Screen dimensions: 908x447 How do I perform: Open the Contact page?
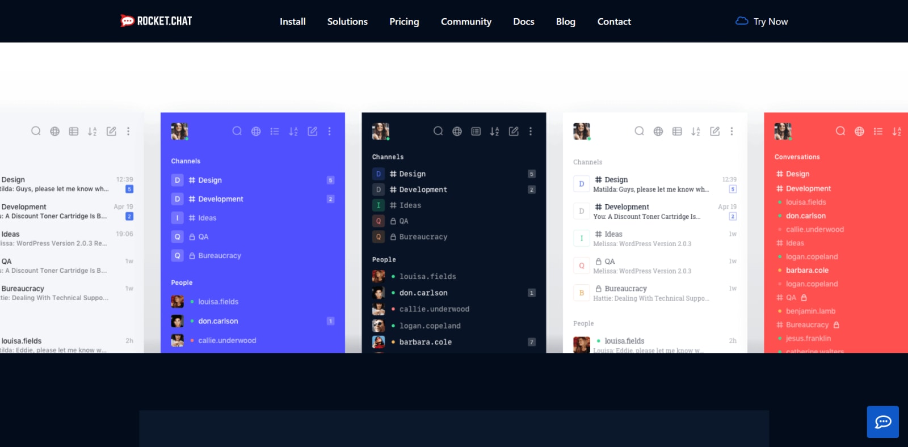[614, 22]
